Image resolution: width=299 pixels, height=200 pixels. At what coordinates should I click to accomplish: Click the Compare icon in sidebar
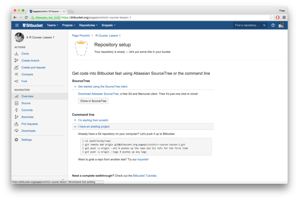(17, 74)
